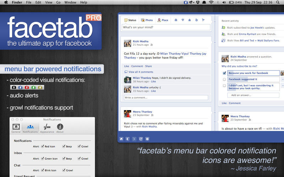Open the File menu
This screenshot has width=284, height=177.
pyautogui.click(x=29, y=2)
